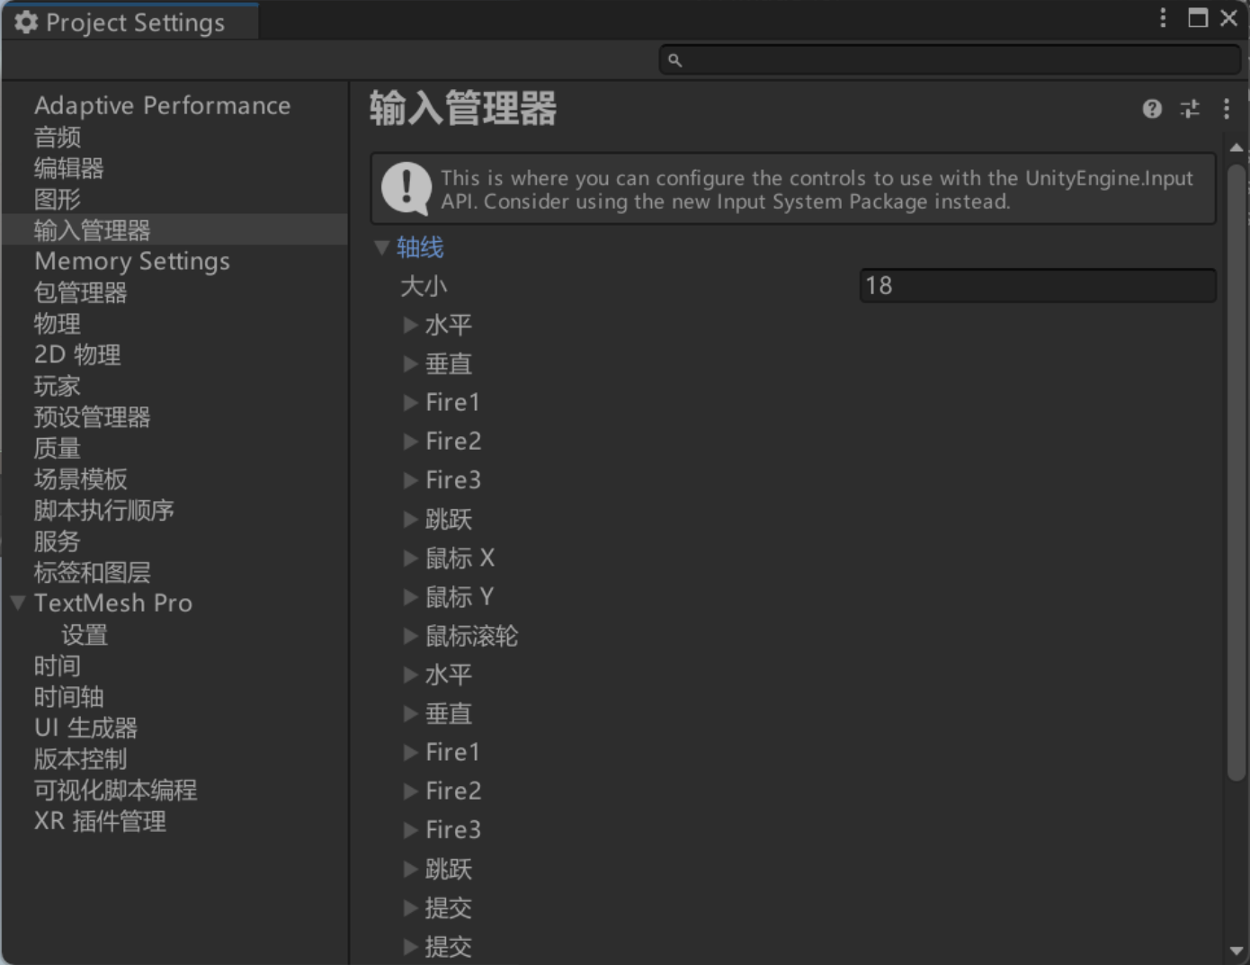Expand the first Fire1 axis entry

point(411,403)
